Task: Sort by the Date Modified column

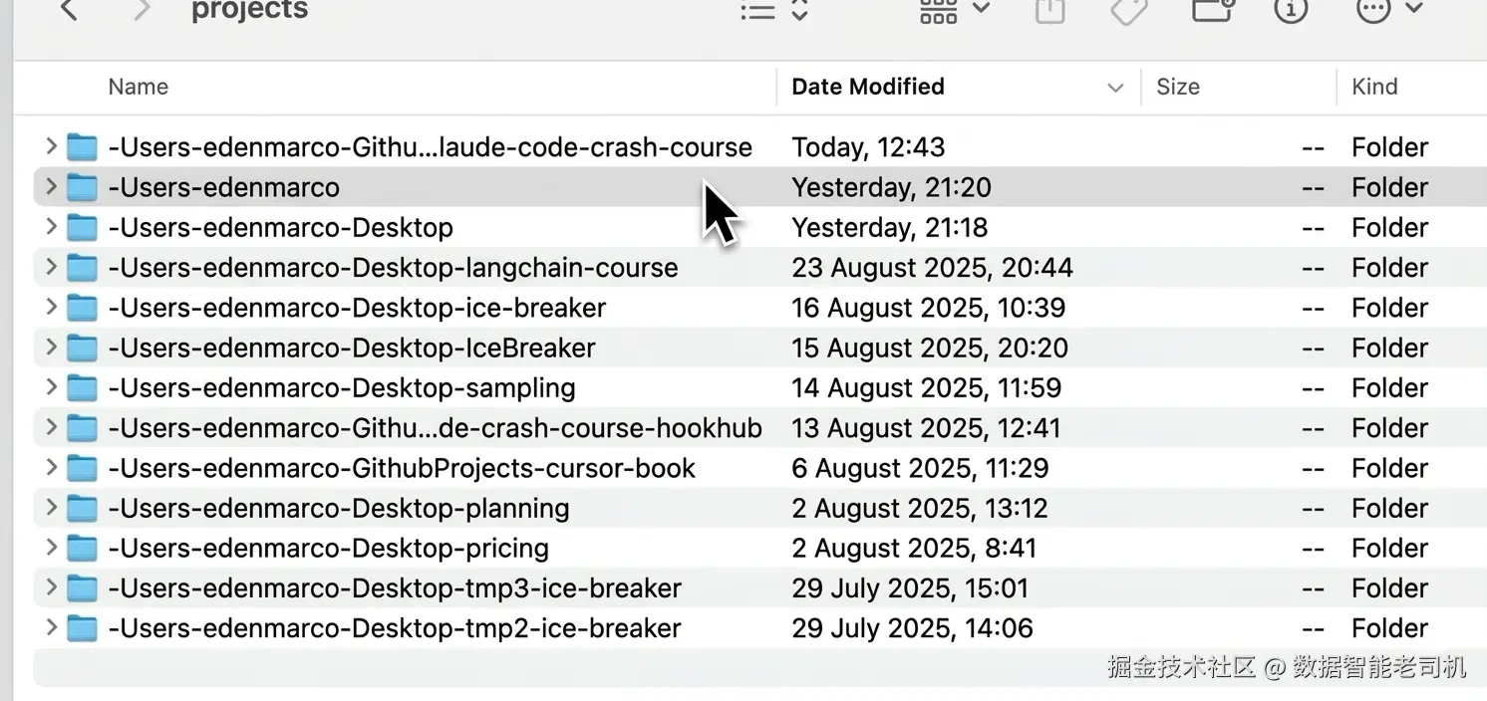Action: [867, 87]
